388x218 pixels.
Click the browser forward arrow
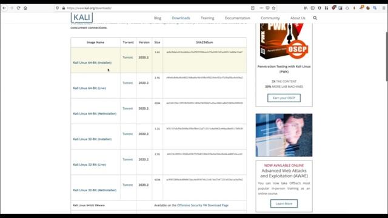point(12,8)
